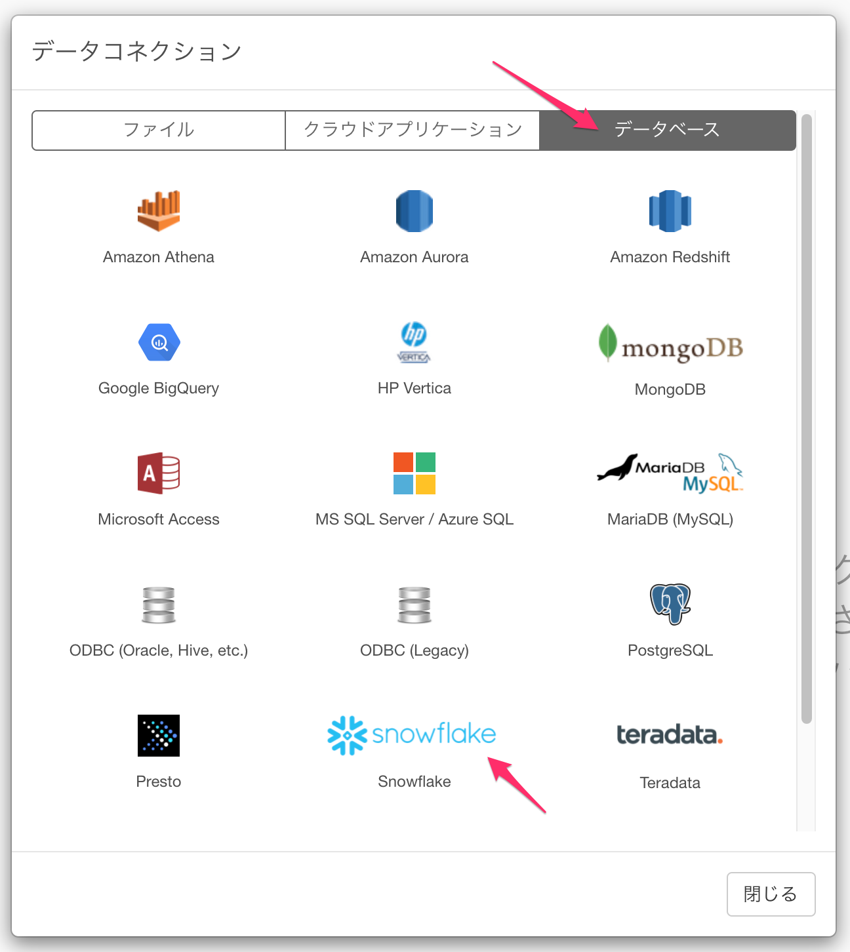The height and width of the screenshot is (952, 850).
Task: Choose the ODBC (Legacy) database icon
Action: point(415,605)
